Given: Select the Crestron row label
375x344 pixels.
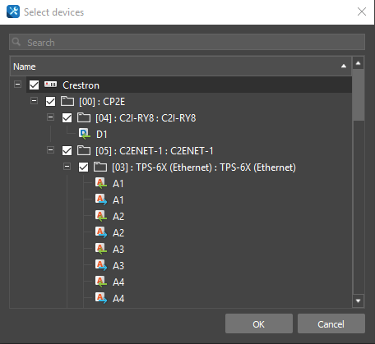Looking at the screenshot, I should tap(81, 85).
